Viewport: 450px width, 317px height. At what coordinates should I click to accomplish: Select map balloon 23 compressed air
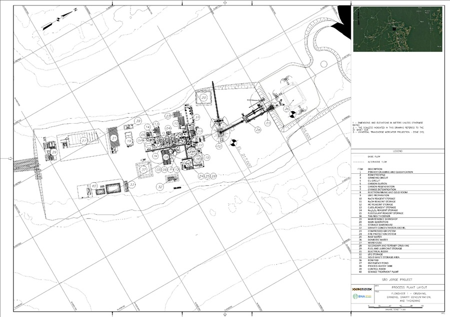click(168, 116)
